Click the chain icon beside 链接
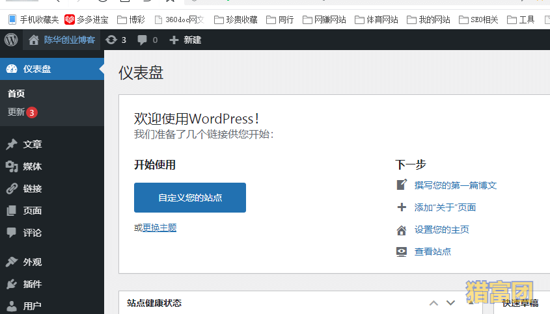The height and width of the screenshot is (314, 550). point(12,189)
